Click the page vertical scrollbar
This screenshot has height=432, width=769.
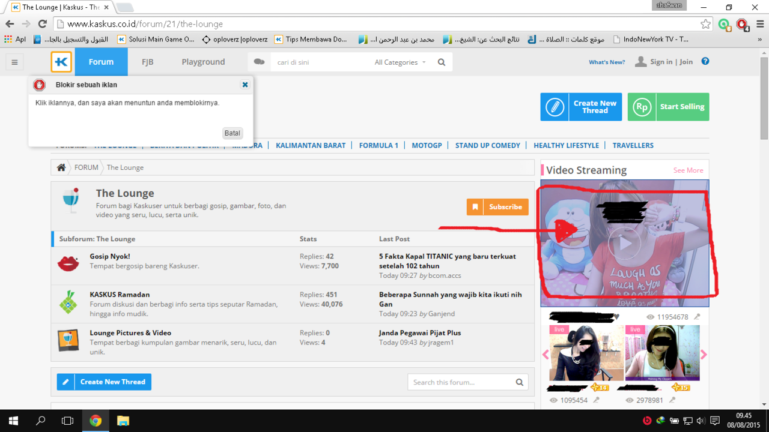pyautogui.click(x=764, y=98)
